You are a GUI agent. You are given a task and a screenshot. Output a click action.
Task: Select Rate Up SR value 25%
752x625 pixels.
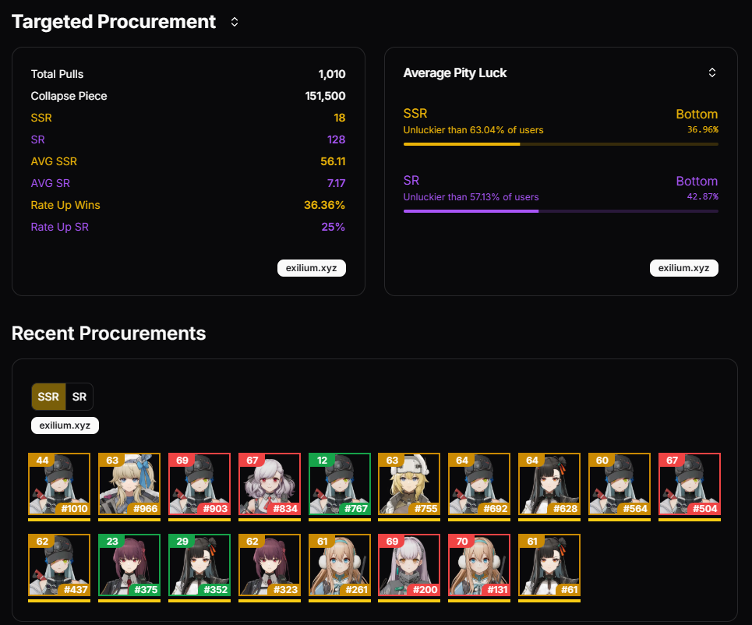[x=334, y=227]
